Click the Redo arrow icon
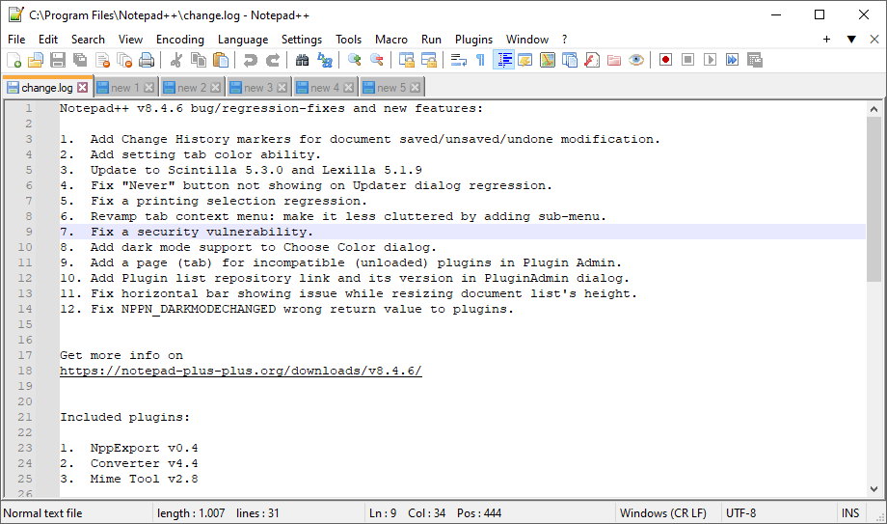Viewport: 887px width, 524px height. coord(273,60)
